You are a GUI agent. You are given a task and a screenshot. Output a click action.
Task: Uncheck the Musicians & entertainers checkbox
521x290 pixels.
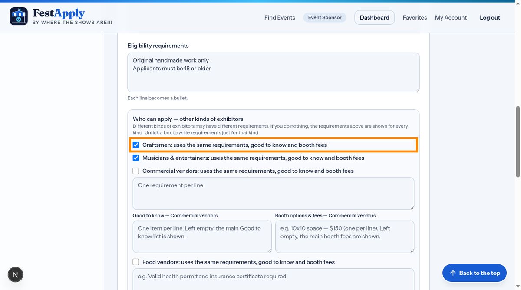tap(136, 158)
